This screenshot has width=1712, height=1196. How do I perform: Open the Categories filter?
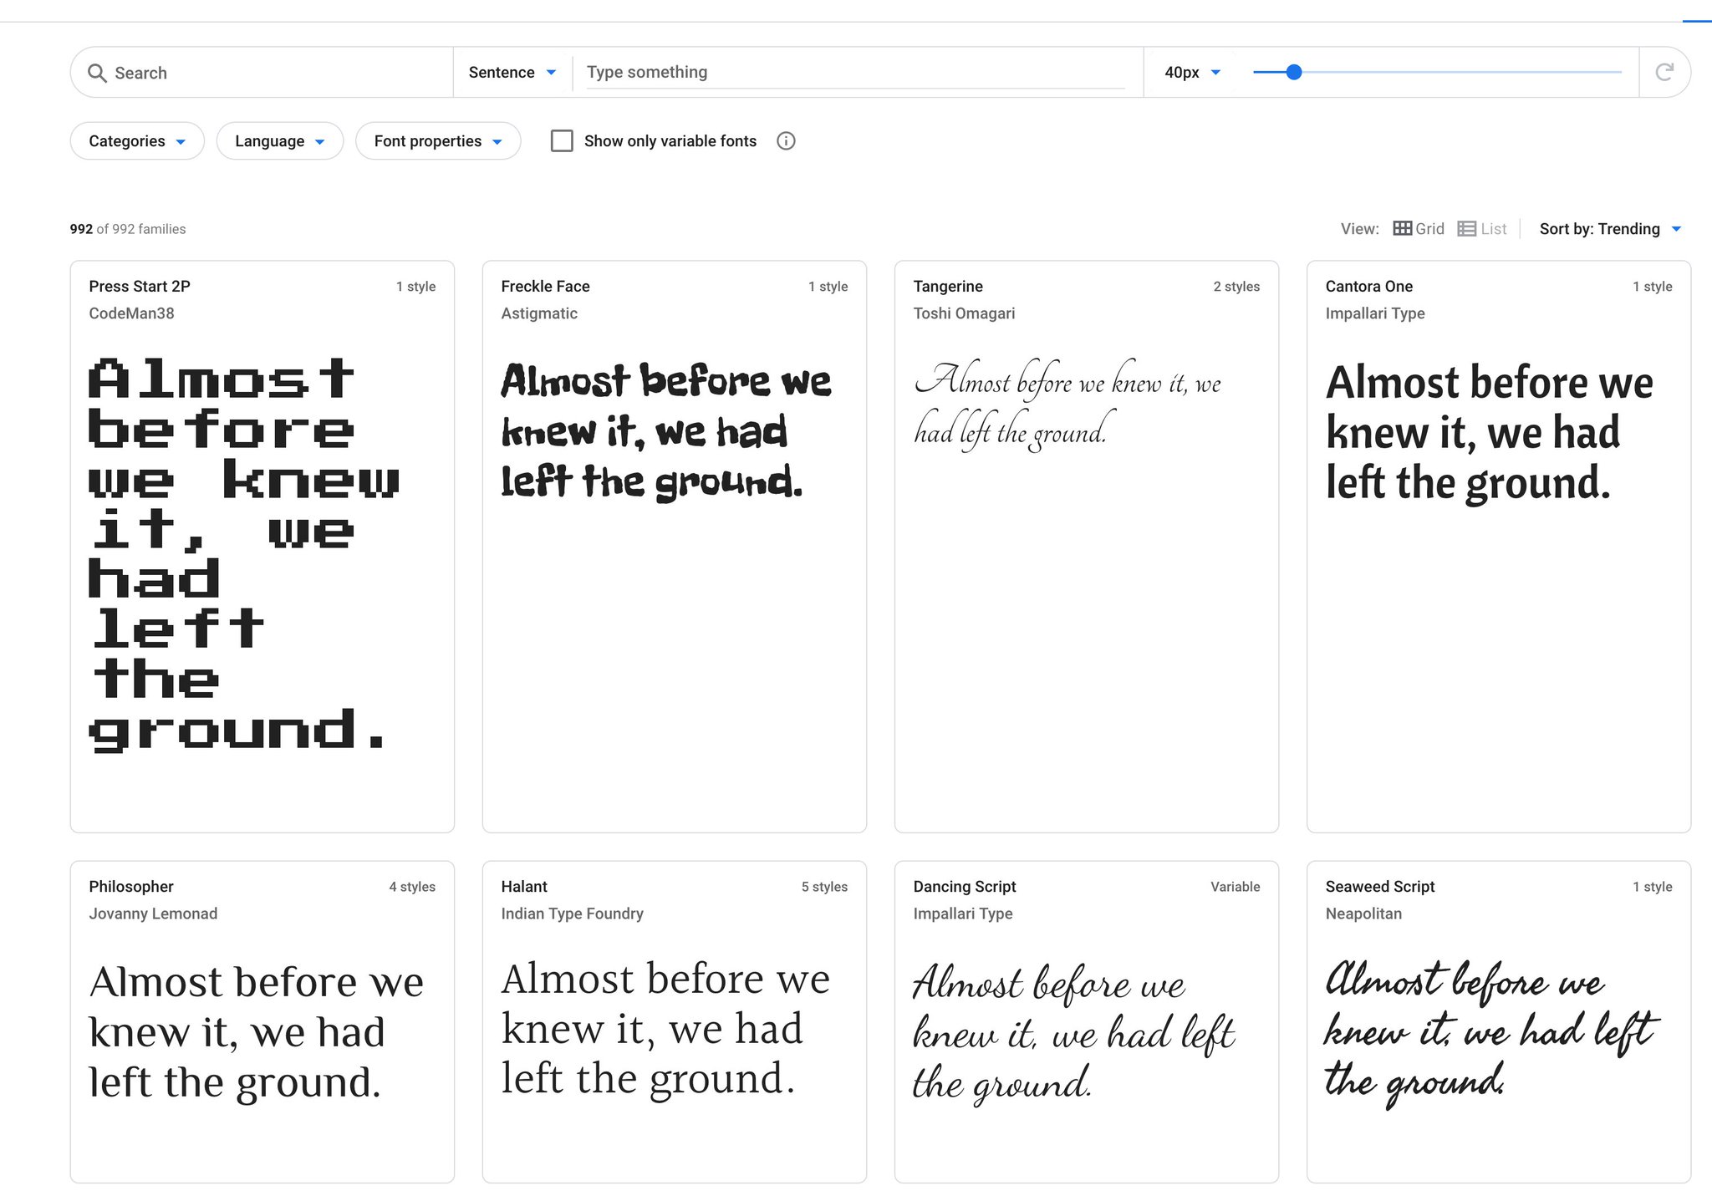coord(137,141)
